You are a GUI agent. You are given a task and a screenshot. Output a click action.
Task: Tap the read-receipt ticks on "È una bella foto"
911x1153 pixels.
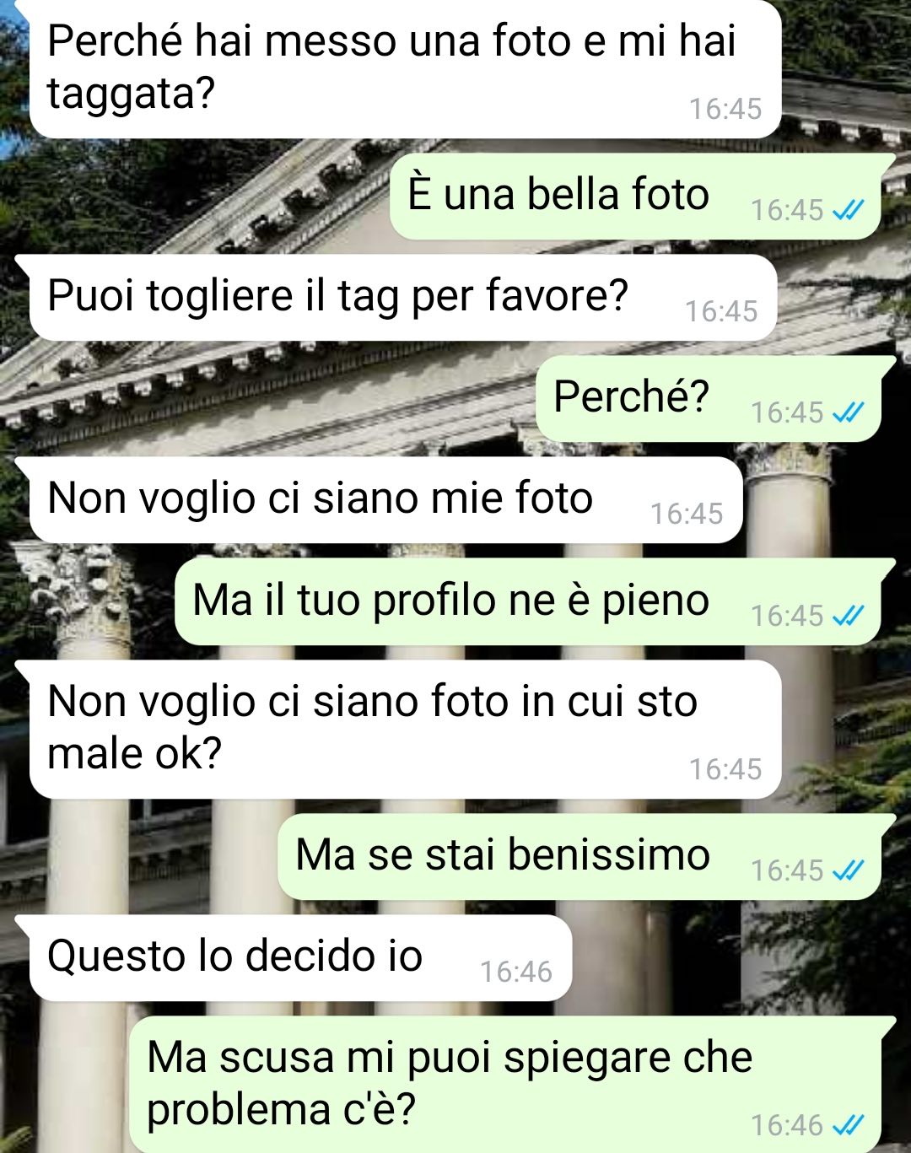[x=848, y=210]
